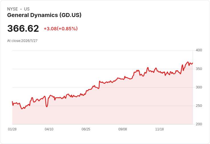Click the chart line's leftmost starting point

[x=12, y=101]
